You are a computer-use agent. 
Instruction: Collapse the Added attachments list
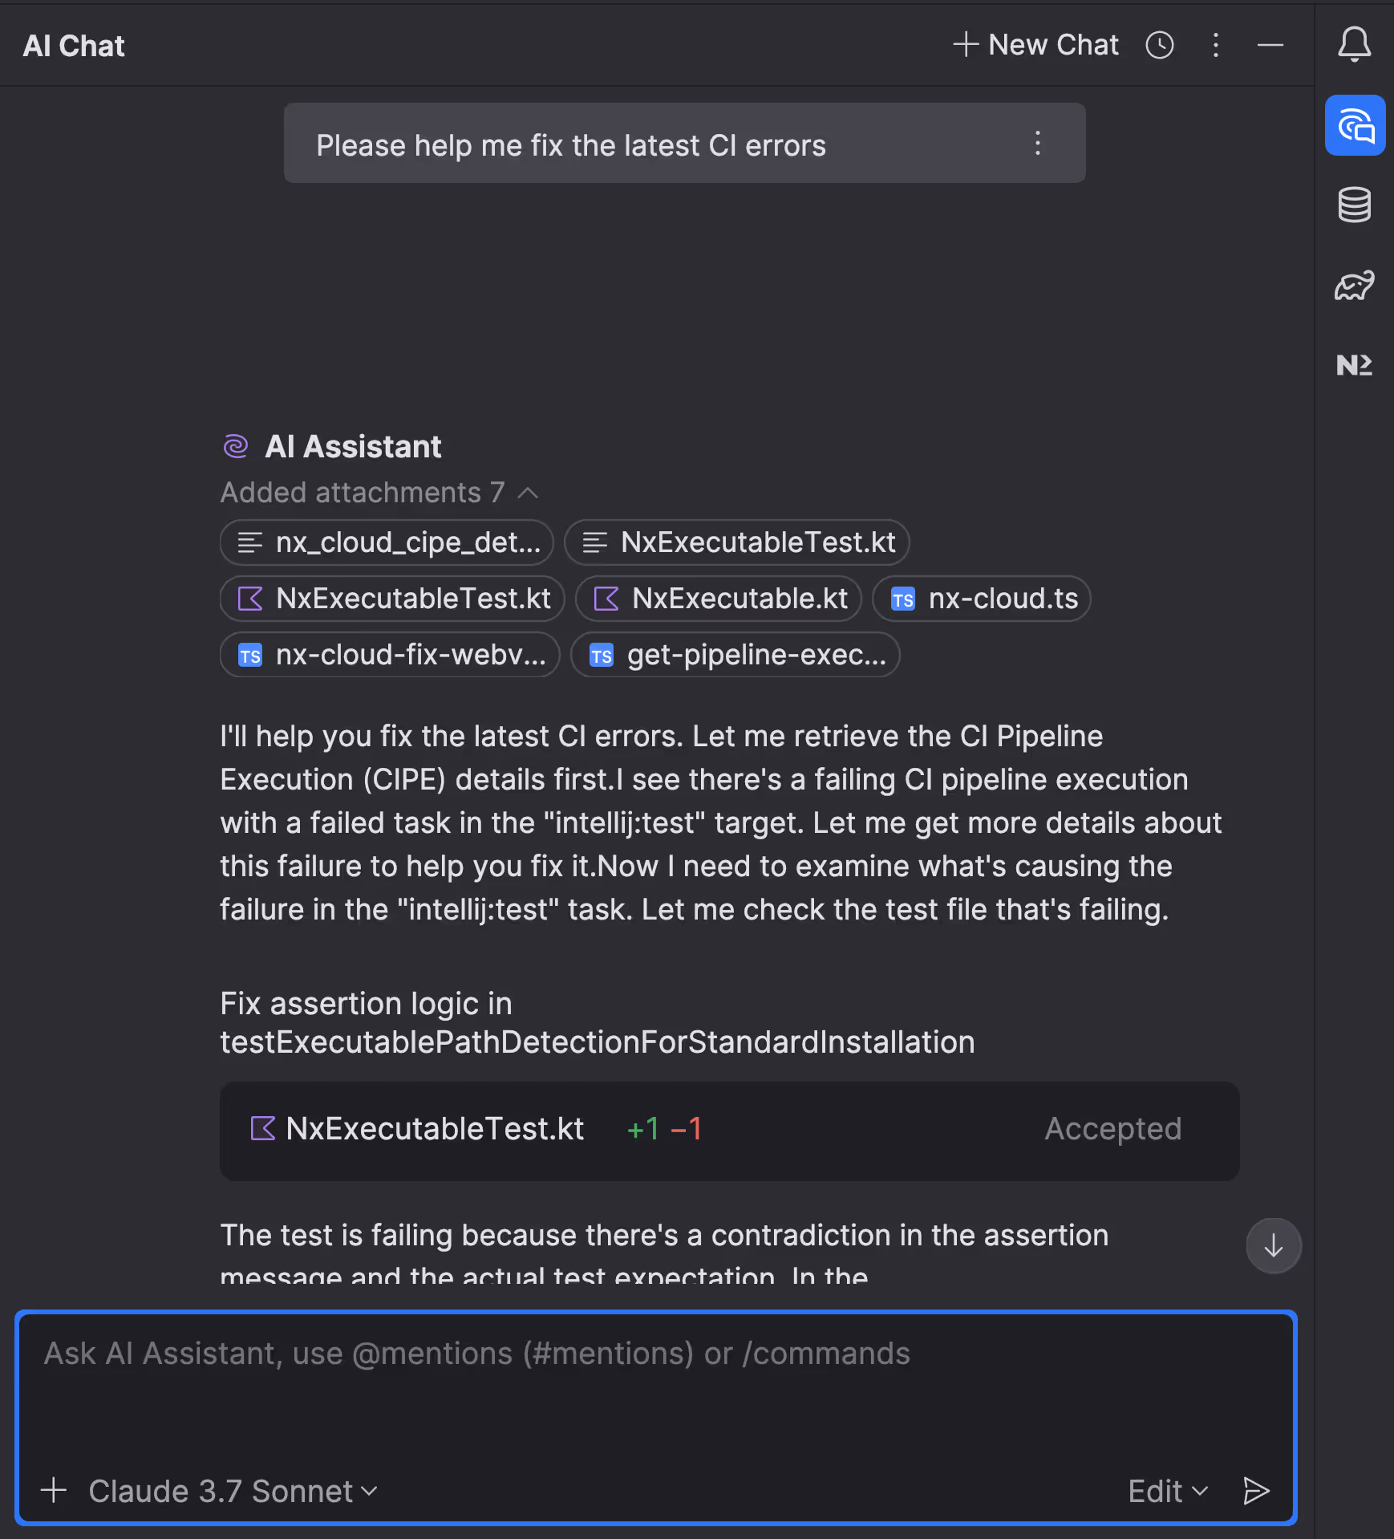529,493
